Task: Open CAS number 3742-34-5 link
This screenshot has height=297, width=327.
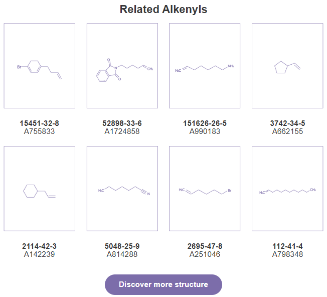Action: coord(287,123)
